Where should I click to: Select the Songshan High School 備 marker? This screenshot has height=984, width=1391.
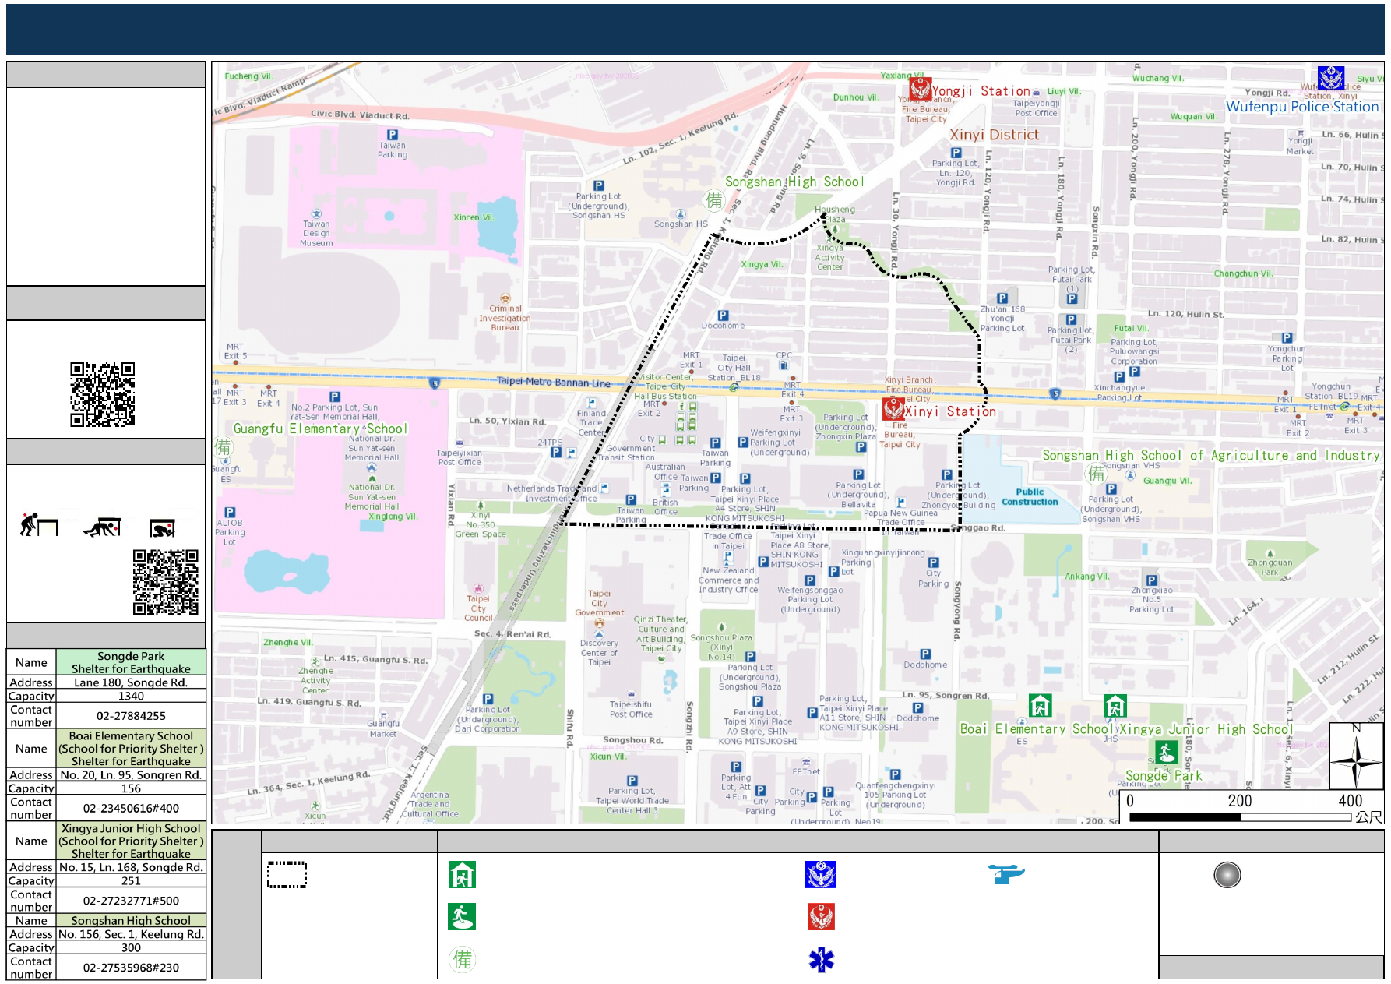714,200
